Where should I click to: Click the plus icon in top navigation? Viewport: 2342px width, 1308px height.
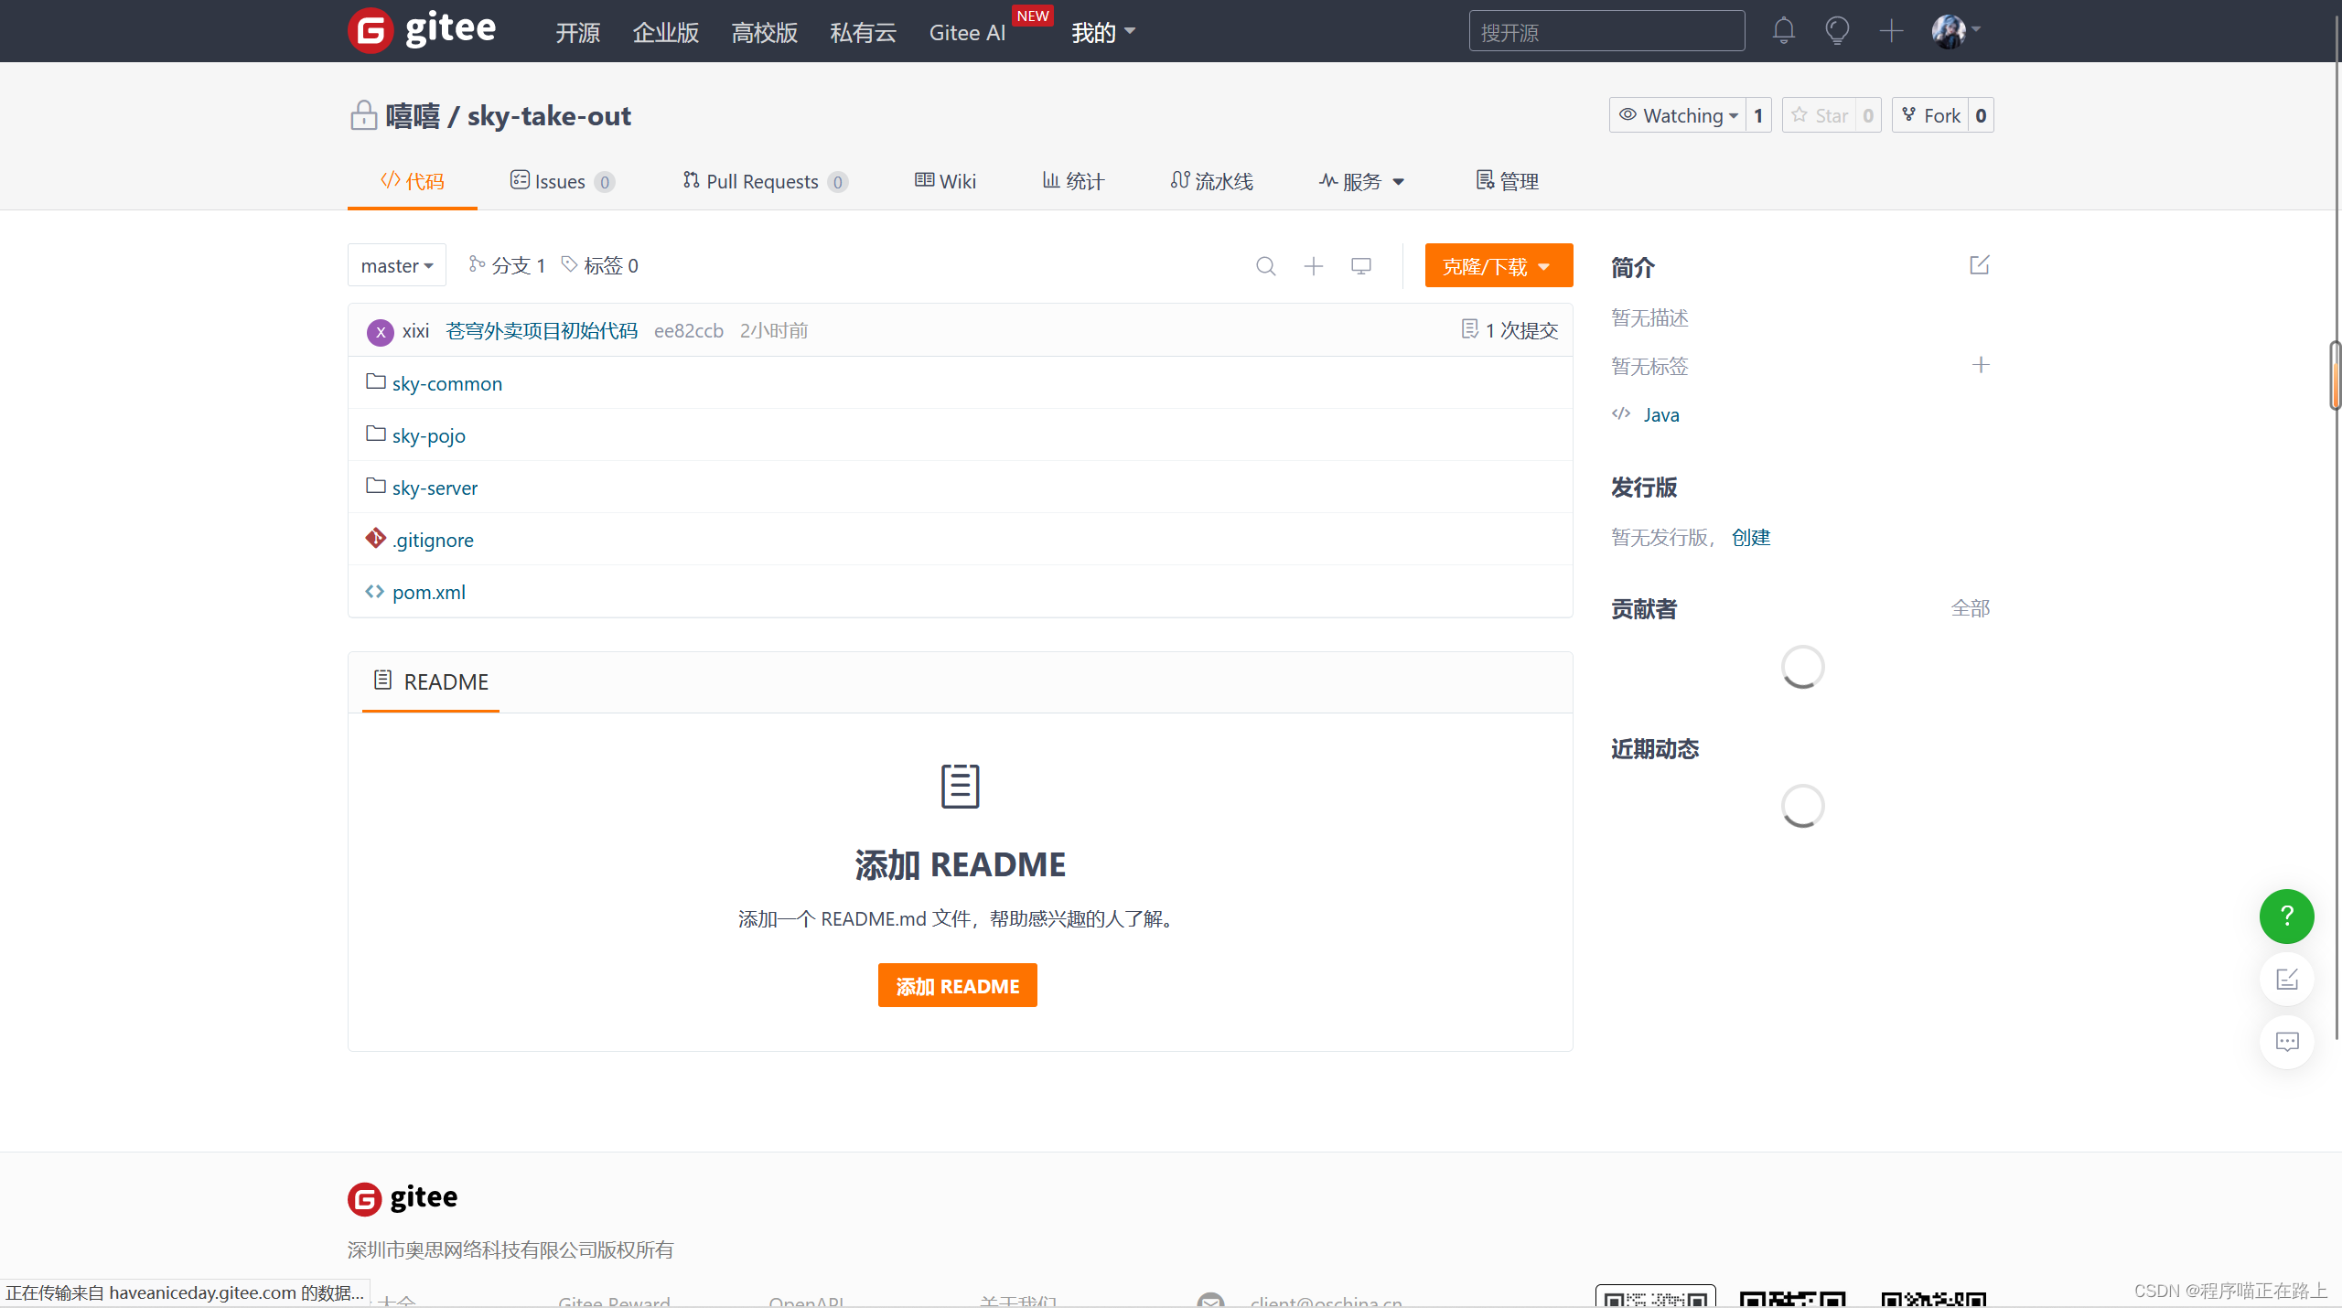tap(1891, 31)
